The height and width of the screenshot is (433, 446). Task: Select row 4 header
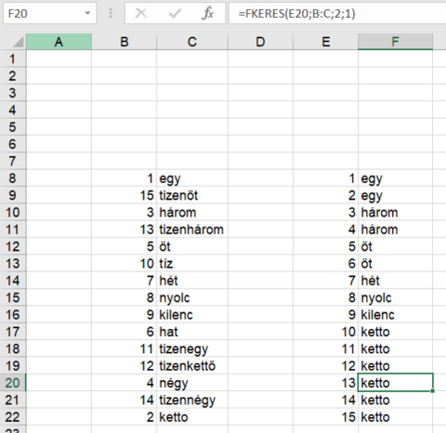click(13, 110)
